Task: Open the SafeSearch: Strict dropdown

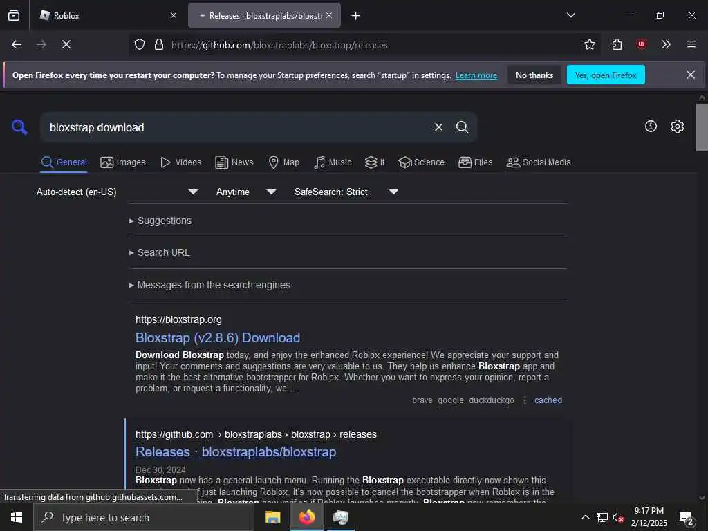Action: pos(346,192)
